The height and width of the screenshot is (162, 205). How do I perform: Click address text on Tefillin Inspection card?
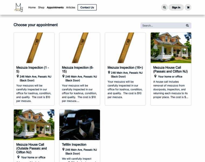pos(81,151)
